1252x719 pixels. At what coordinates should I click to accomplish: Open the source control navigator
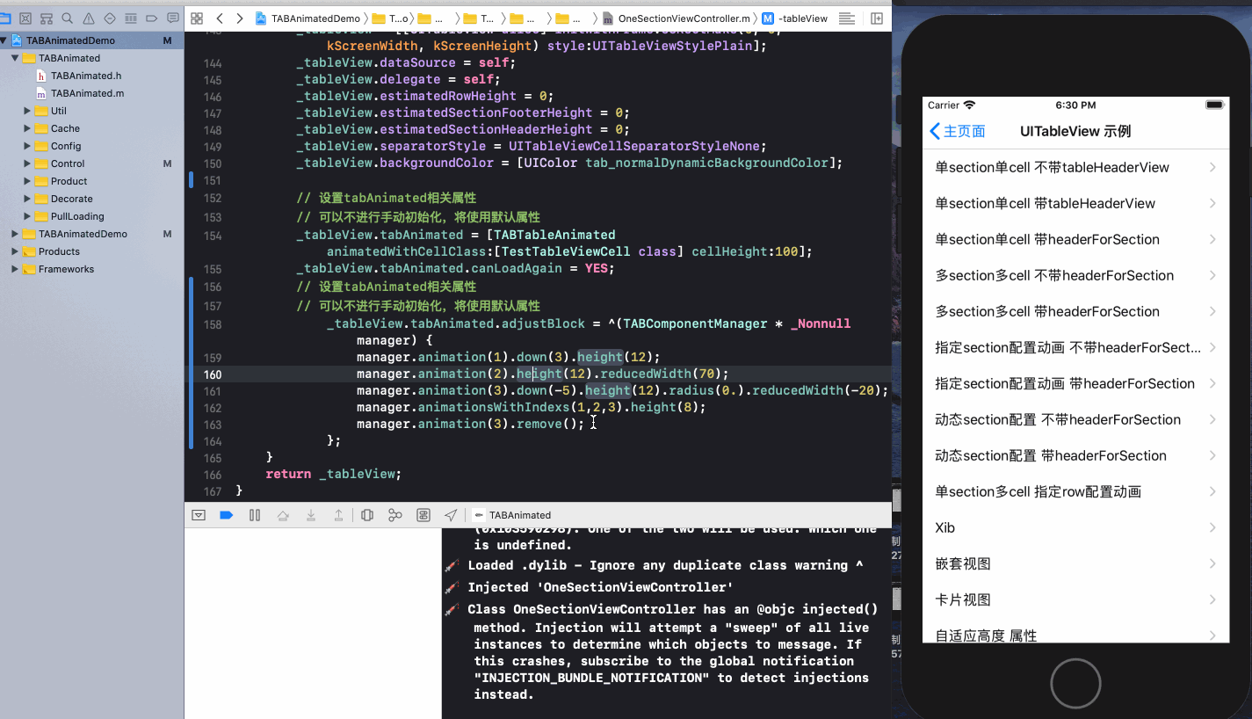[25, 18]
